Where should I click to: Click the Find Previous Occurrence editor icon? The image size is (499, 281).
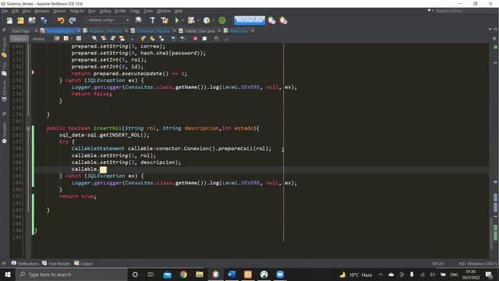[104, 38]
